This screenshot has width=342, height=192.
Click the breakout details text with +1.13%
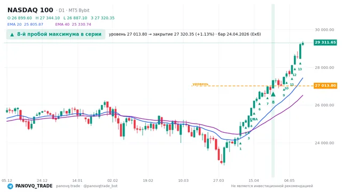click(x=185, y=34)
